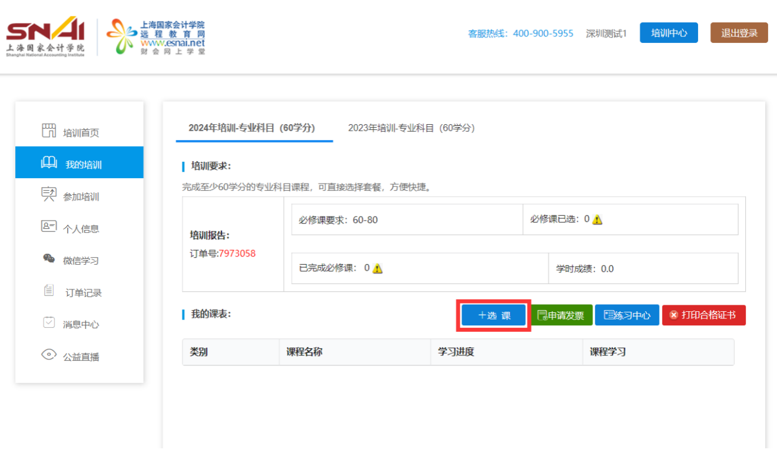Click the eye icon for 公益直播

pos(49,355)
